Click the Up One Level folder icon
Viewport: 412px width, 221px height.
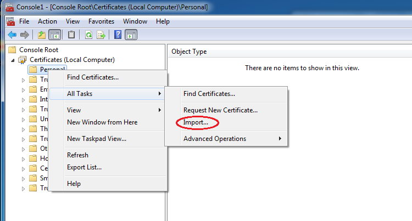pos(42,35)
